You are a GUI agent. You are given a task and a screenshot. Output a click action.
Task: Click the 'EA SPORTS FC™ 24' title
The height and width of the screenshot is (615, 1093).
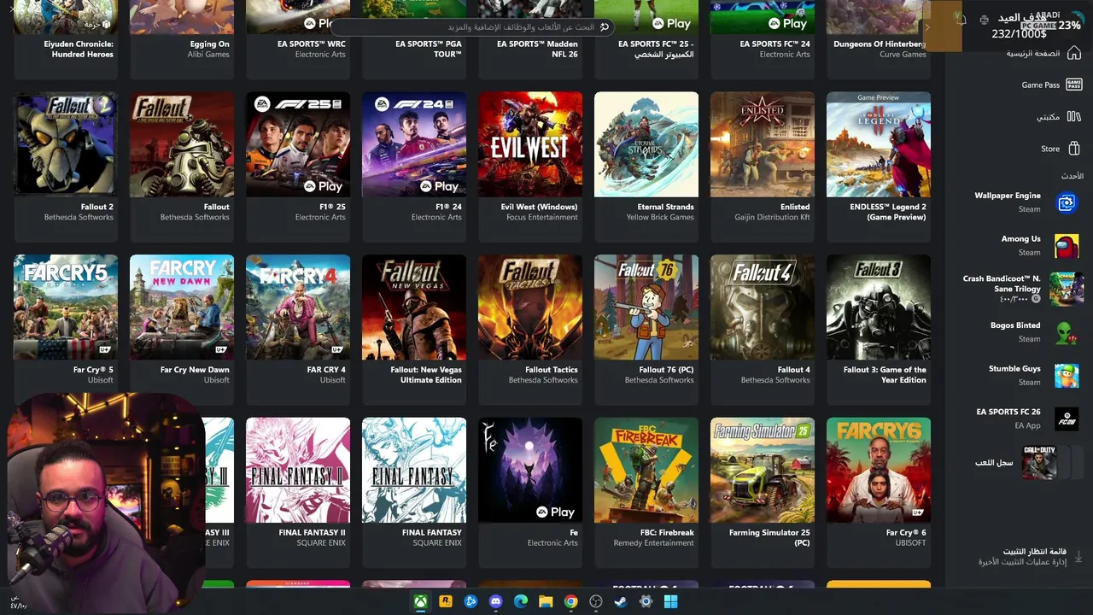(x=774, y=44)
